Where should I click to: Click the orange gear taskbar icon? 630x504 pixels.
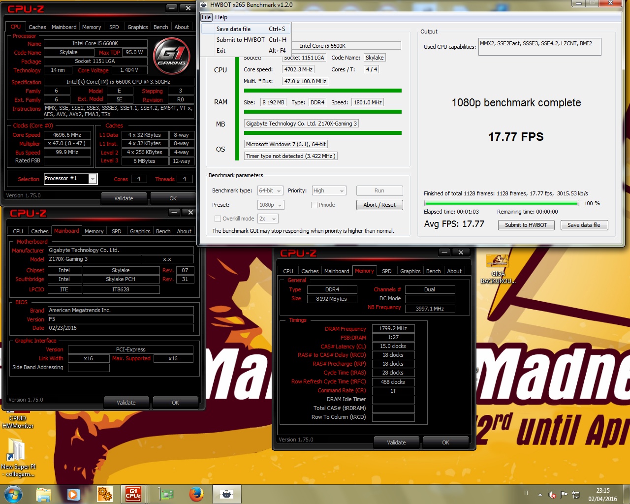click(x=104, y=494)
